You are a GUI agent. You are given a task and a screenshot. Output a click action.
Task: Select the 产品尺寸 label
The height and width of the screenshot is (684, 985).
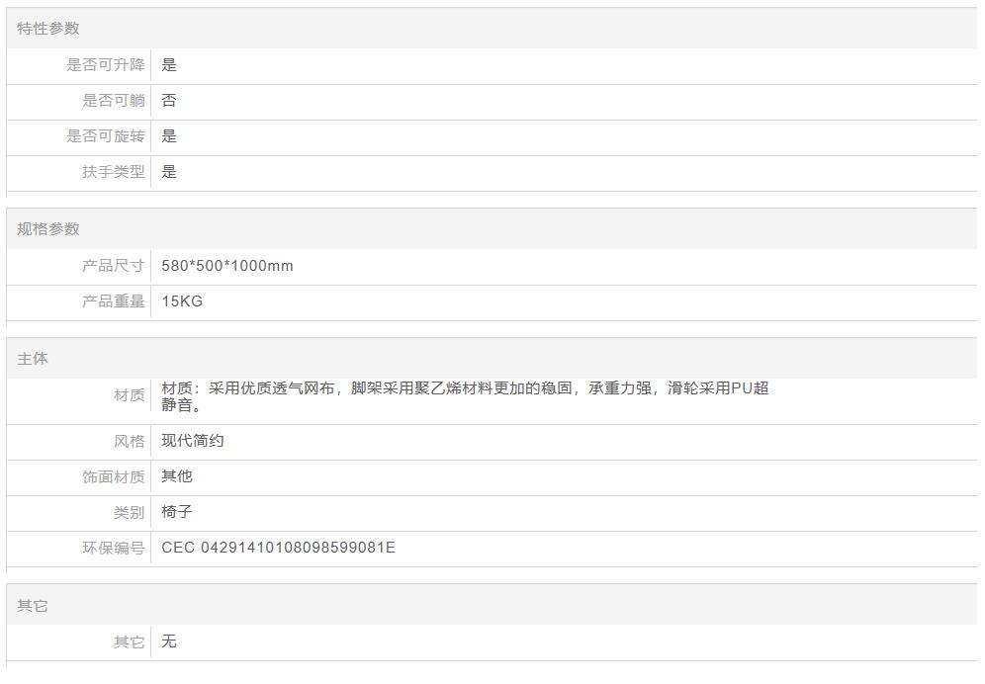113,266
